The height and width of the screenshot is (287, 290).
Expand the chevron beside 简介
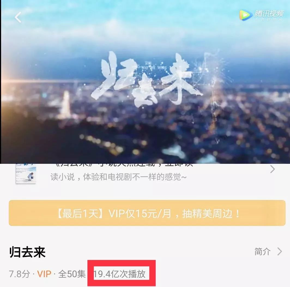(280, 252)
